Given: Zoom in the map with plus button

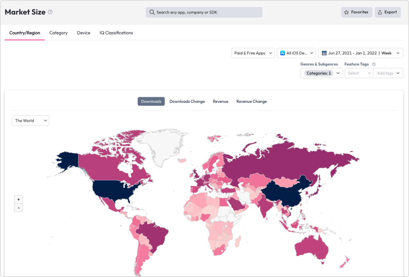Looking at the screenshot, I should (x=19, y=199).
